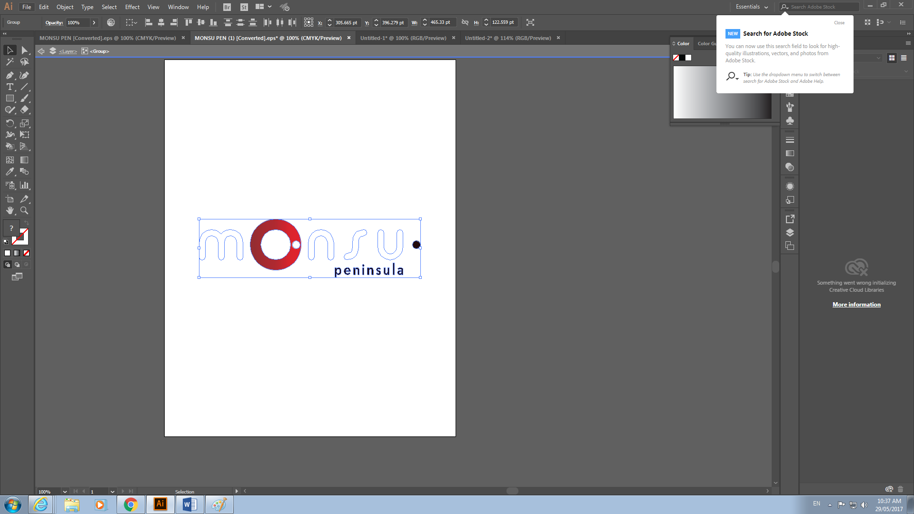
Task: Click the Layer breadcrumb in isolation bar
Action: click(68, 51)
